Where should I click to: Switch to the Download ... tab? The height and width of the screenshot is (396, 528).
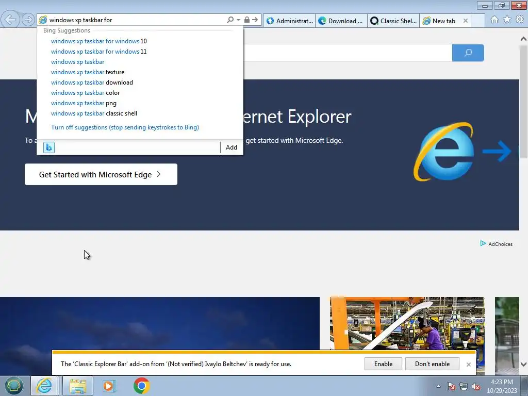tap(341, 21)
